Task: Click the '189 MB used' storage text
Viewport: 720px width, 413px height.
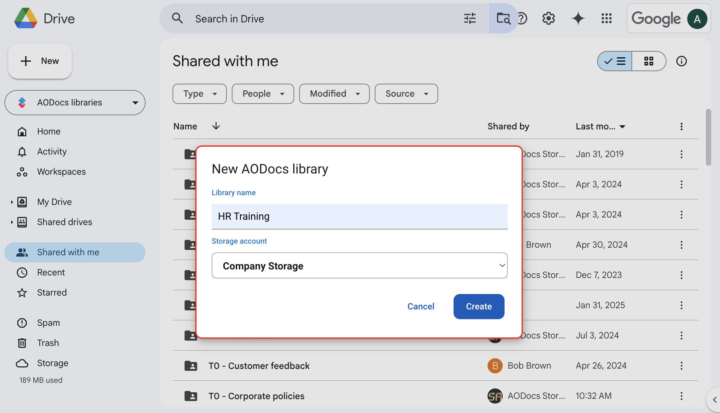Action: tap(41, 380)
